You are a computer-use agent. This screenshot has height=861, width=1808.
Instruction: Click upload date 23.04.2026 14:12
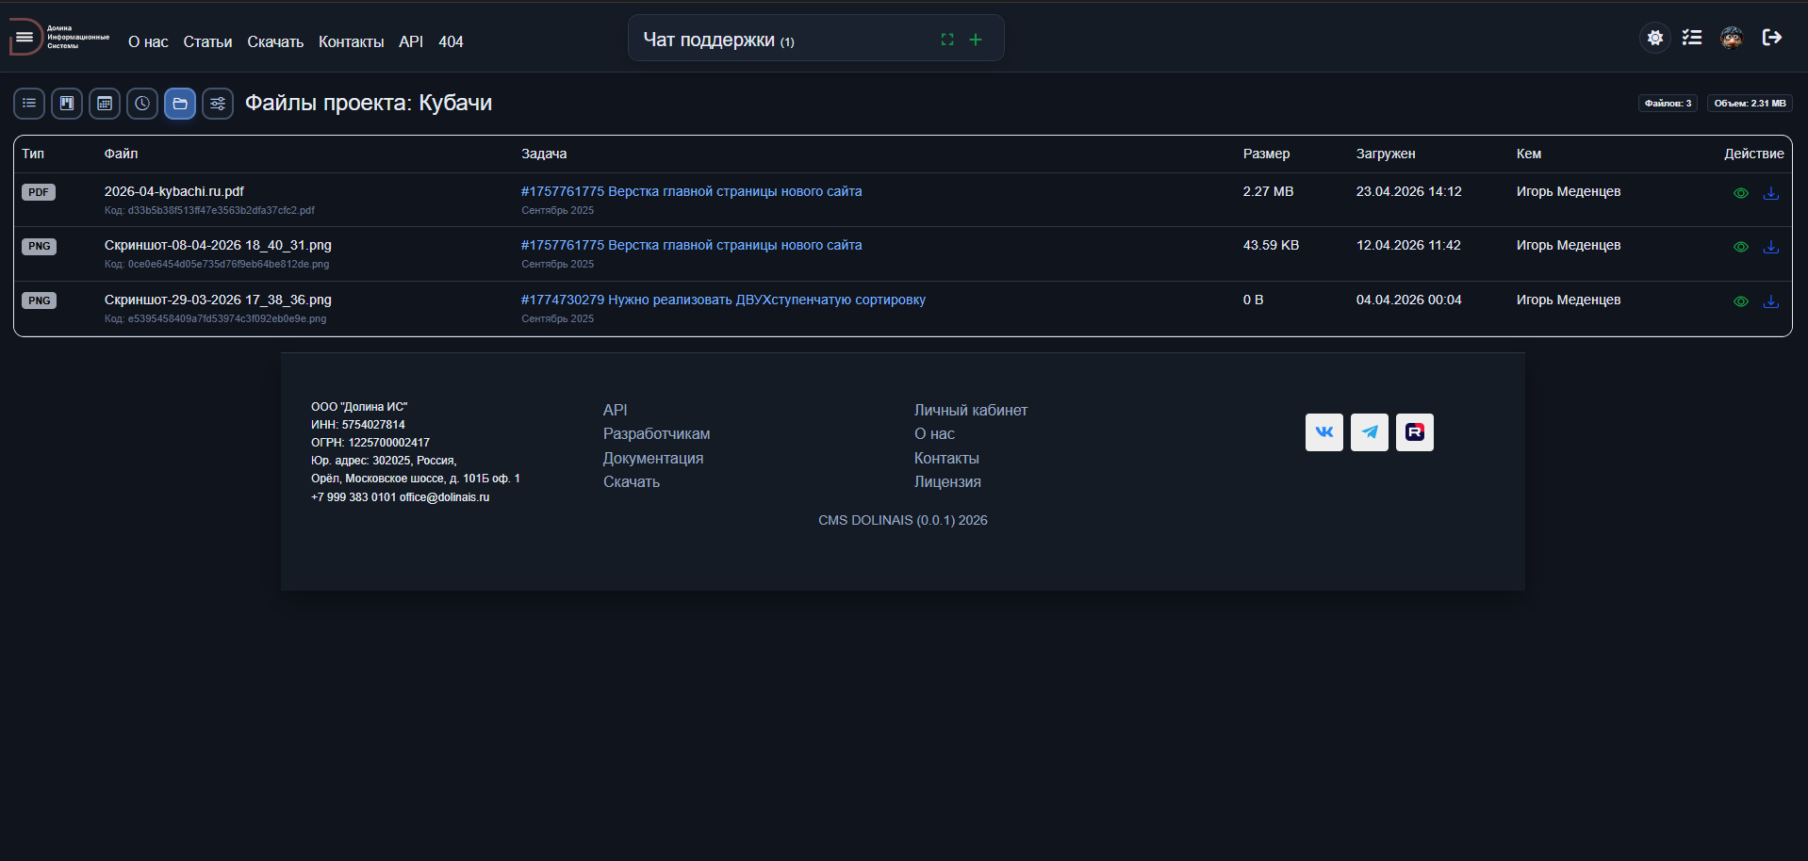1408,191
